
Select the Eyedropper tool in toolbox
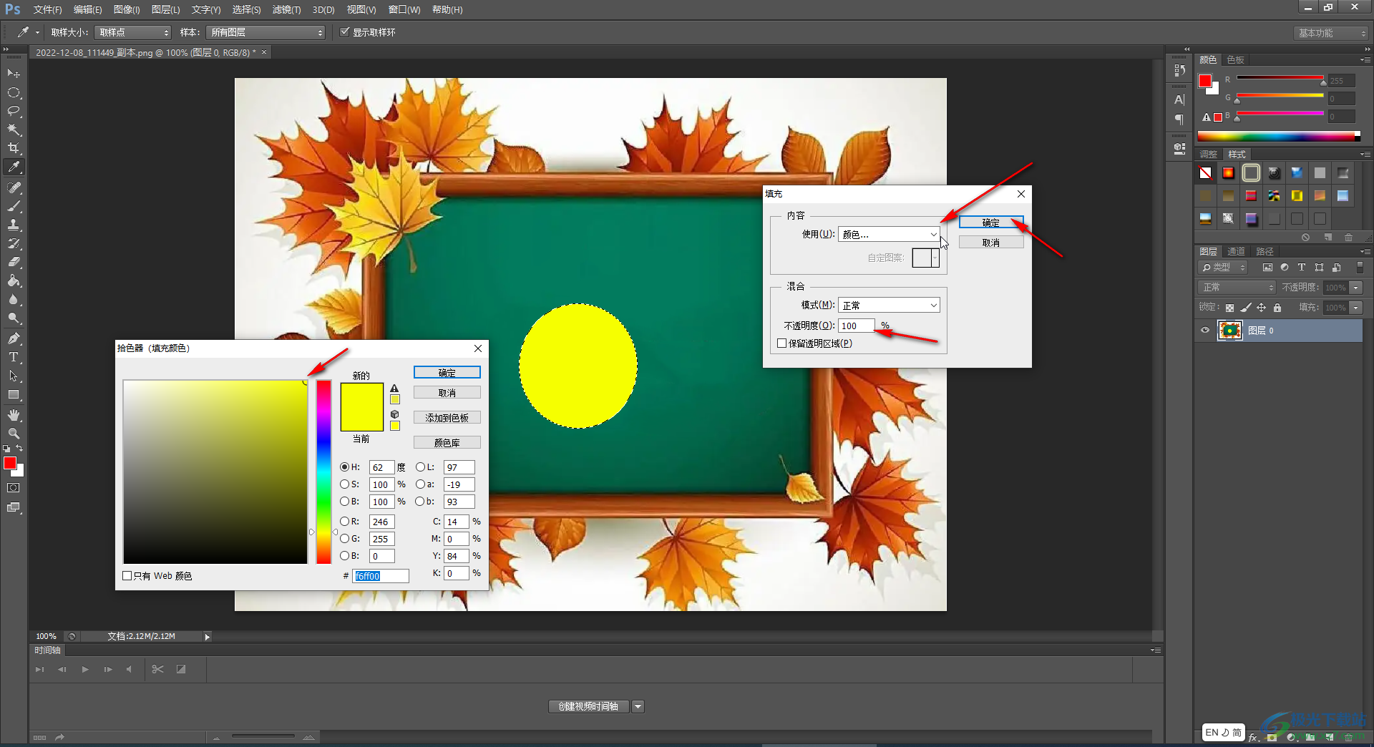tap(14, 167)
